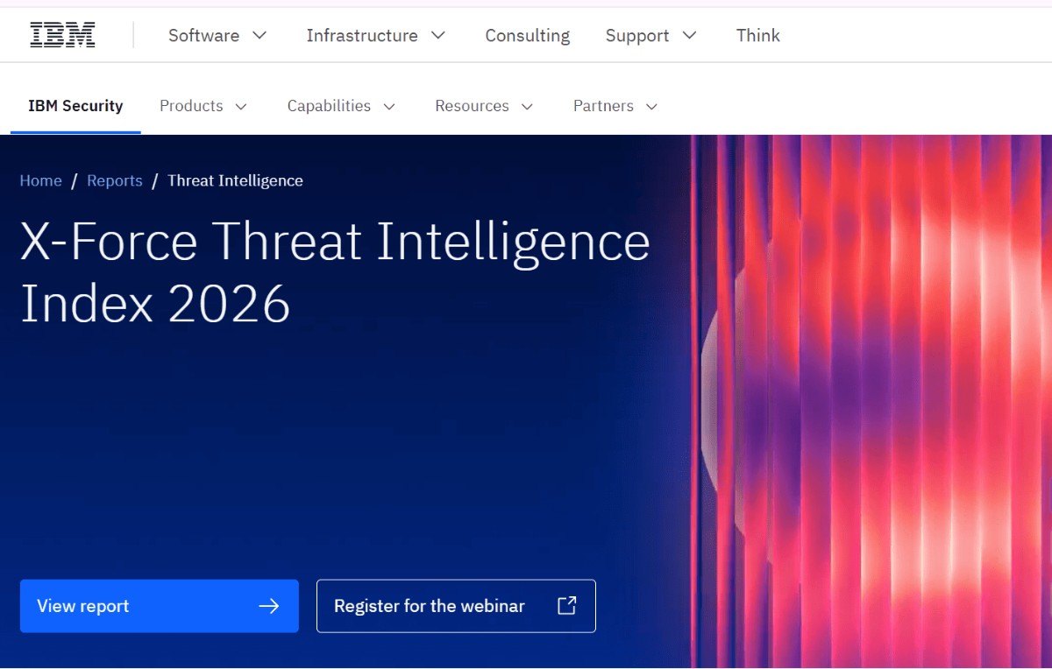Expand the Software menu chevron
Viewport: 1052px width, 669px height.
(x=259, y=35)
